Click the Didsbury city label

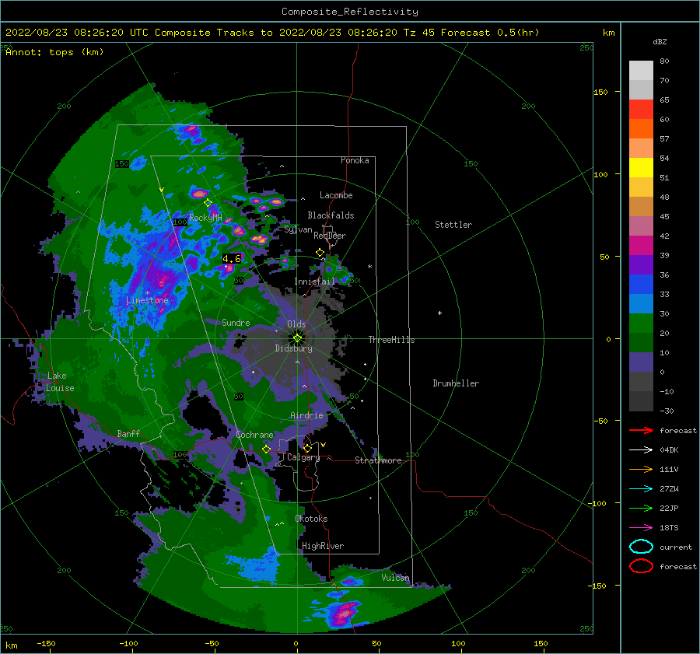coord(293,348)
